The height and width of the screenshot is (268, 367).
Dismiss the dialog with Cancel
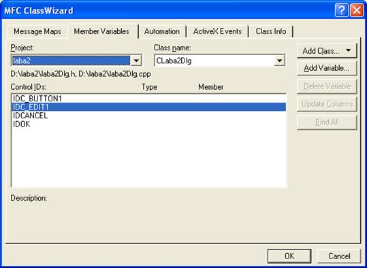(339, 256)
